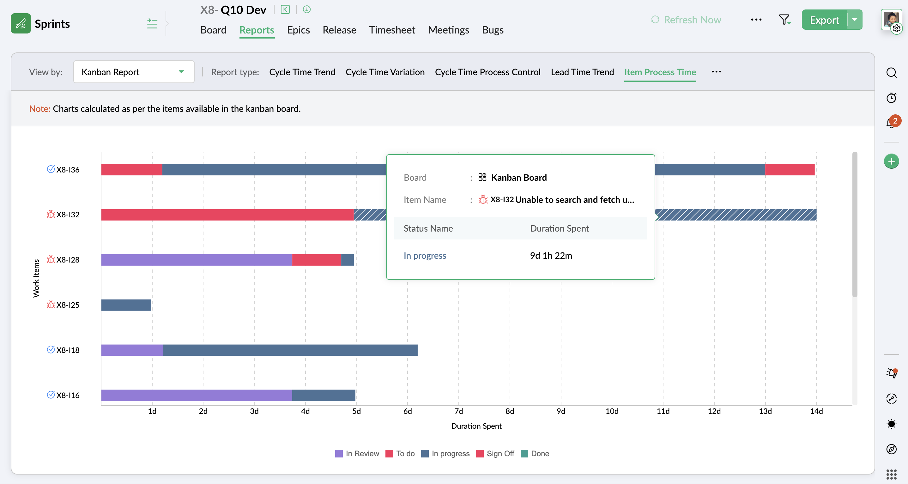The height and width of the screenshot is (484, 908).
Task: Click the announcements megaphone icon
Action: [891, 373]
